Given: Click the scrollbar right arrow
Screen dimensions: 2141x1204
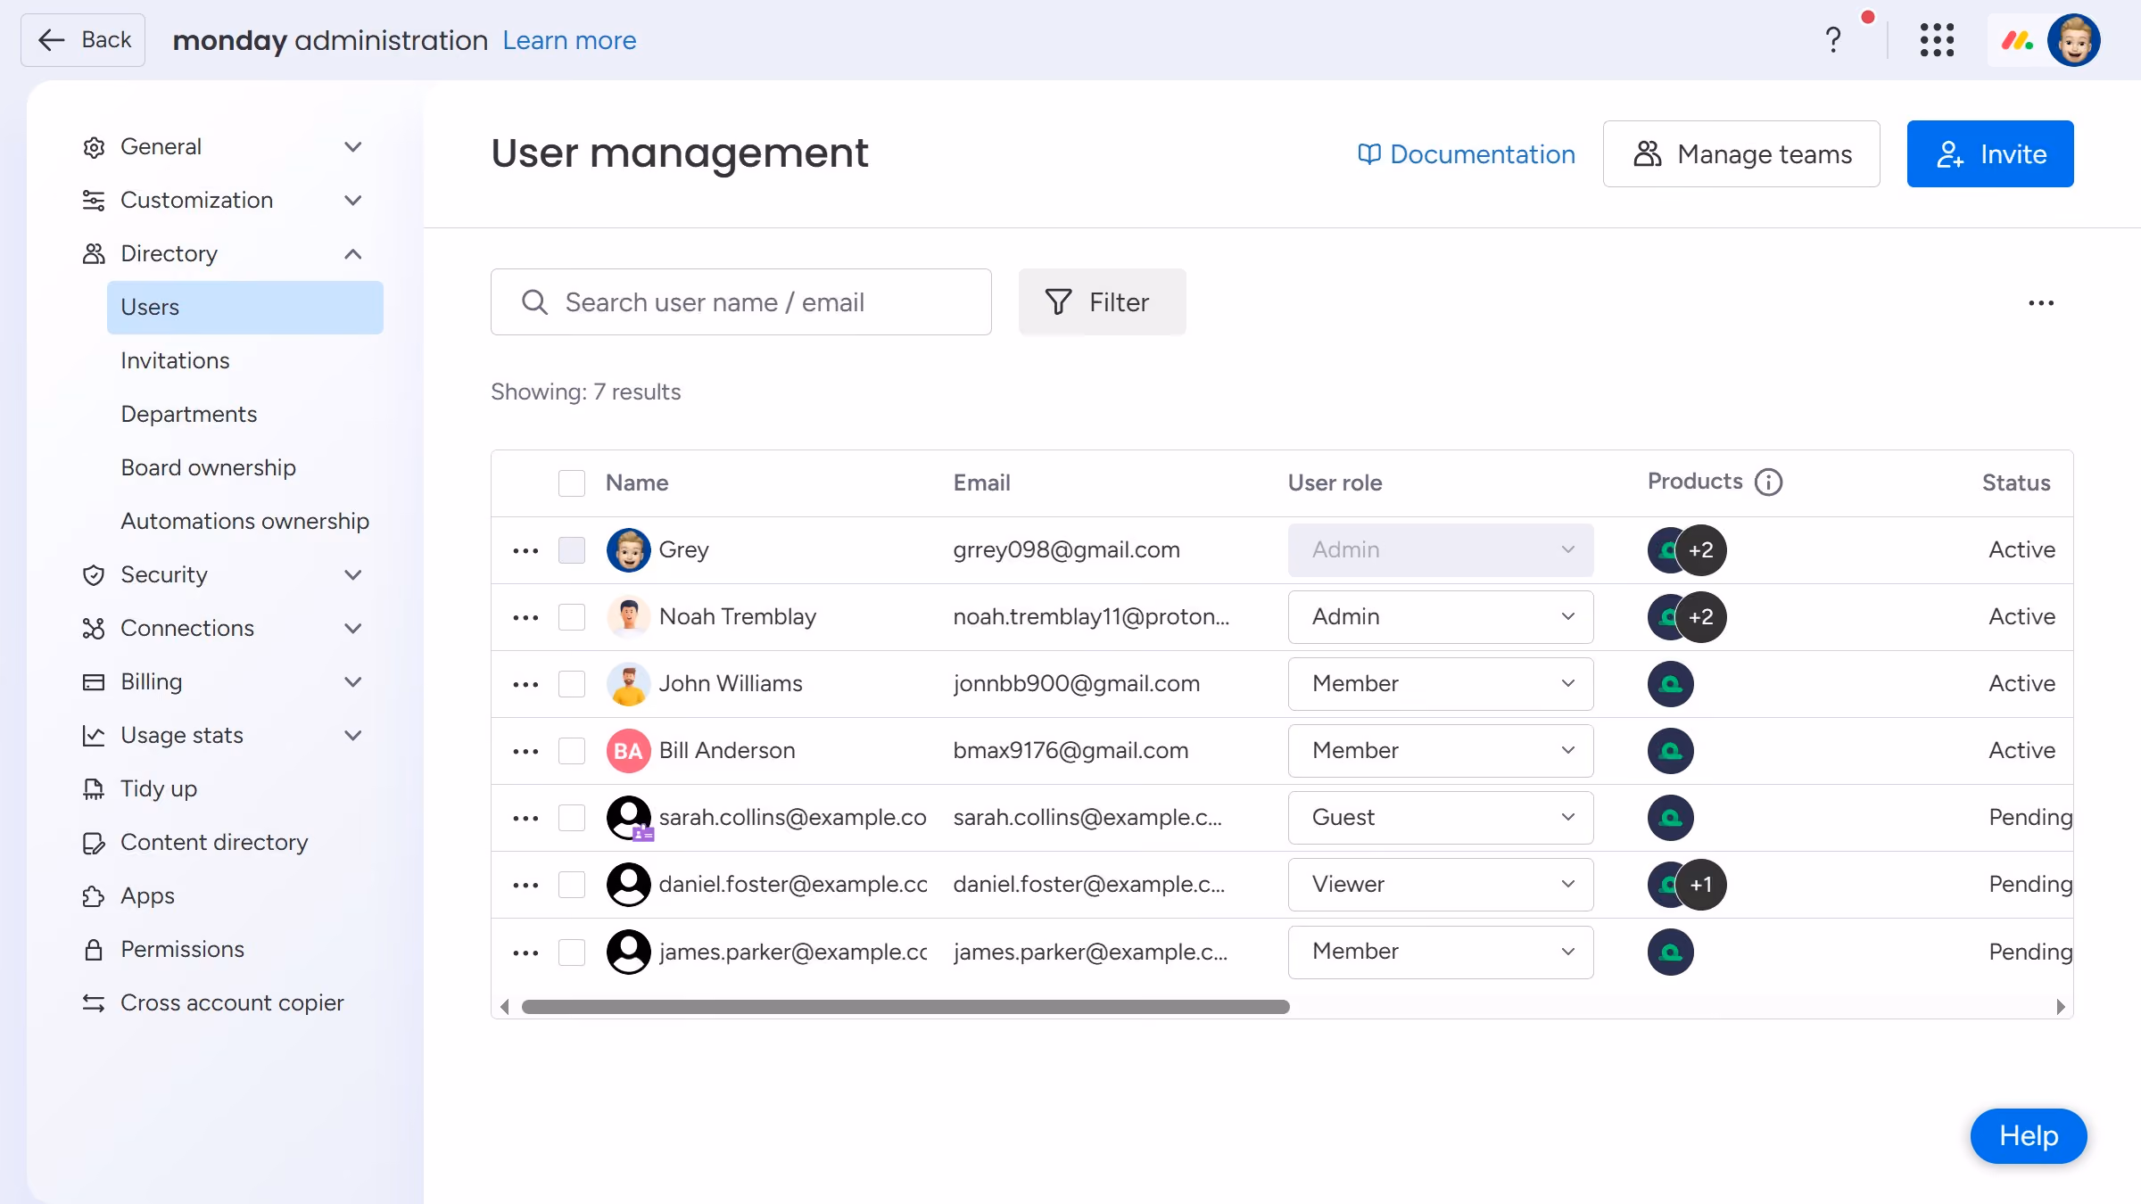Looking at the screenshot, I should pos(2061,1007).
